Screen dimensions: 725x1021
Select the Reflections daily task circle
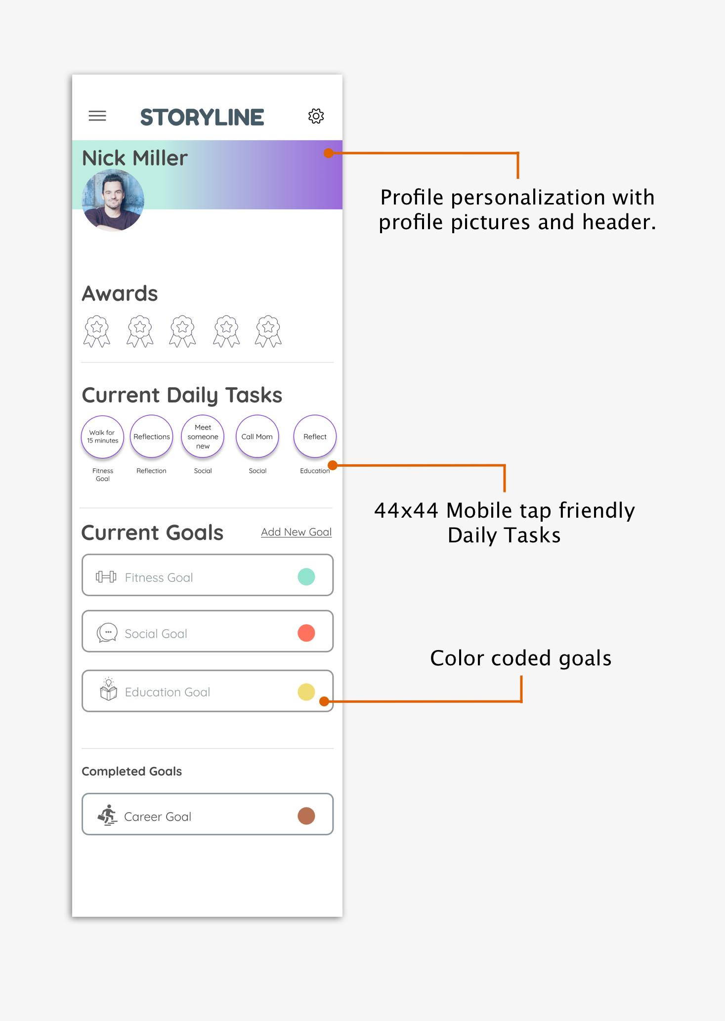click(x=152, y=437)
